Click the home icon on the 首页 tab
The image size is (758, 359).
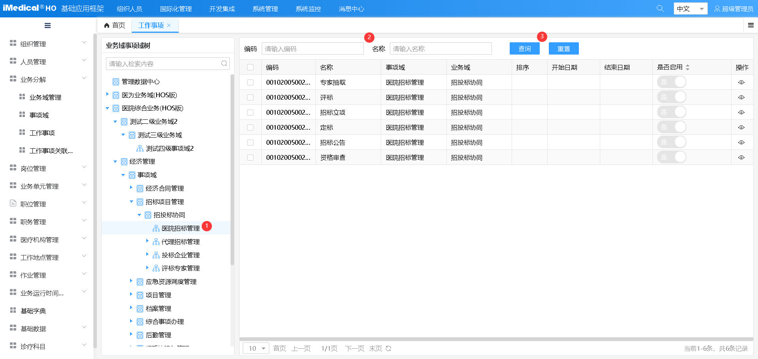106,25
